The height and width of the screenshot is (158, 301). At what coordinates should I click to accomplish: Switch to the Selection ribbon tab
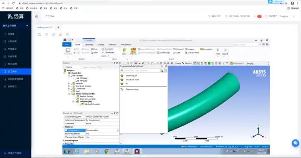112,44
